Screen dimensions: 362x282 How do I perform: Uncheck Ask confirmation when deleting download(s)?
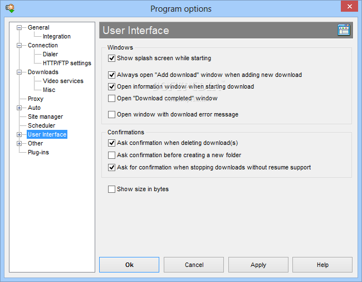point(111,143)
